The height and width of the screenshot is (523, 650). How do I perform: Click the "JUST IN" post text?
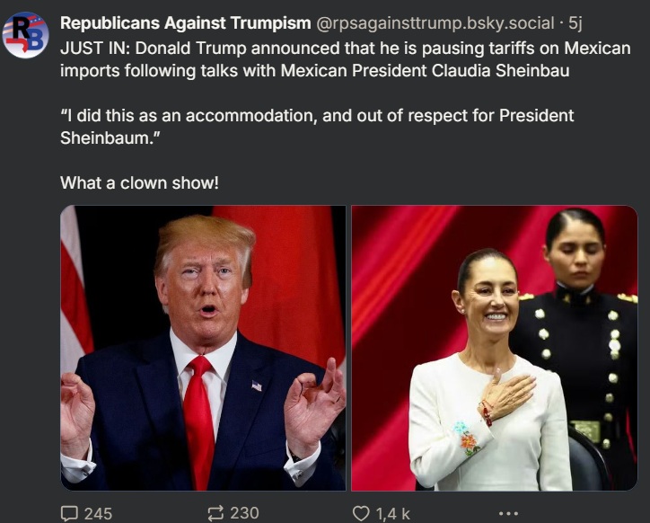click(346, 59)
